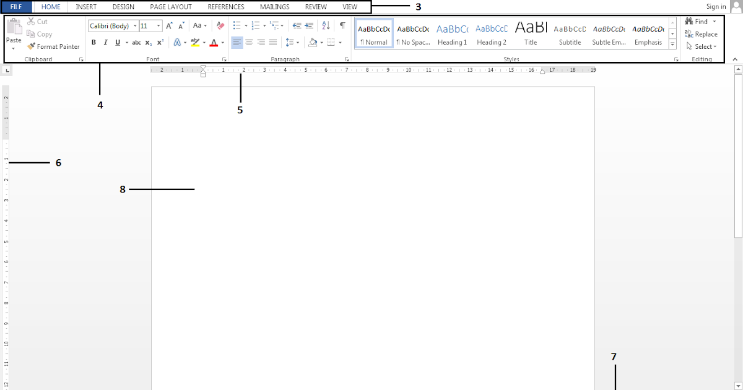The width and height of the screenshot is (743, 390).
Task: Open the Line Spacing dropdown
Action: tap(292, 42)
